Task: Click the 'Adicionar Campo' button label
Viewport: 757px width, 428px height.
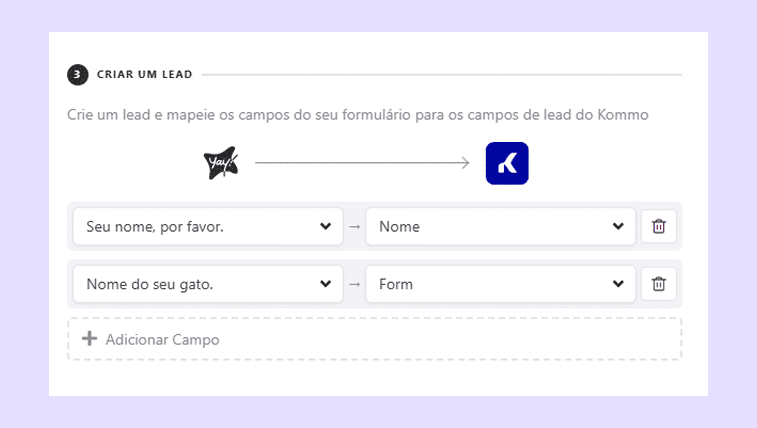Action: [163, 340]
